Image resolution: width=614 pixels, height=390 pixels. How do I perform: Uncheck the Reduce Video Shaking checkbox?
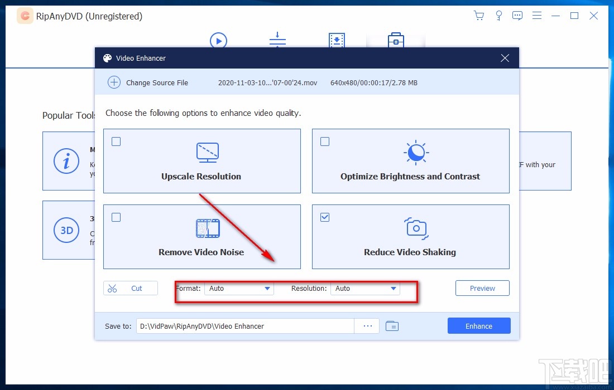point(325,217)
